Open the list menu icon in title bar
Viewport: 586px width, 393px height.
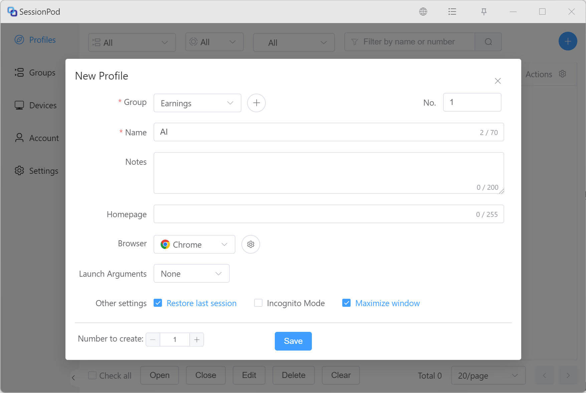tap(452, 12)
